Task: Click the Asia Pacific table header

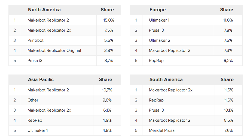Action: tap(41, 80)
